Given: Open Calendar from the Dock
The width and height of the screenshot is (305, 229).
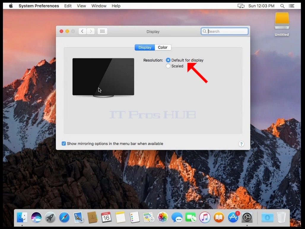Looking at the screenshot, I should [107, 217].
